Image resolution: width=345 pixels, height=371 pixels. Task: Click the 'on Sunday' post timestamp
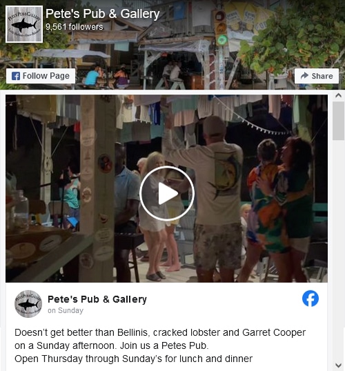(66, 310)
